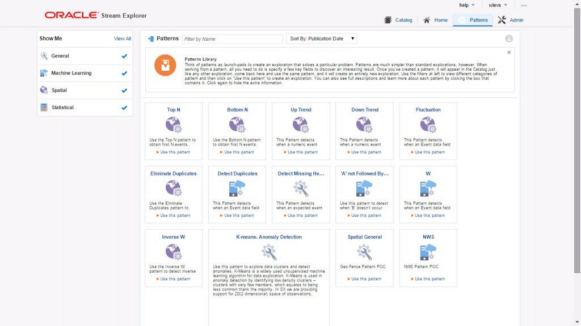581x326 pixels.
Task: Close the Patterns Library info banner
Action: point(509,53)
